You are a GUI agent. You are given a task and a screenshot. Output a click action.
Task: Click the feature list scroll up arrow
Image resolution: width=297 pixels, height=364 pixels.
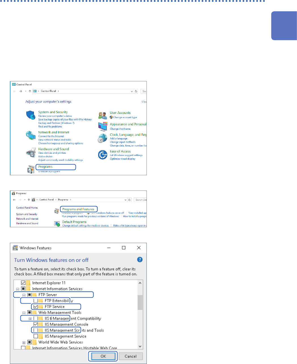[140, 283]
